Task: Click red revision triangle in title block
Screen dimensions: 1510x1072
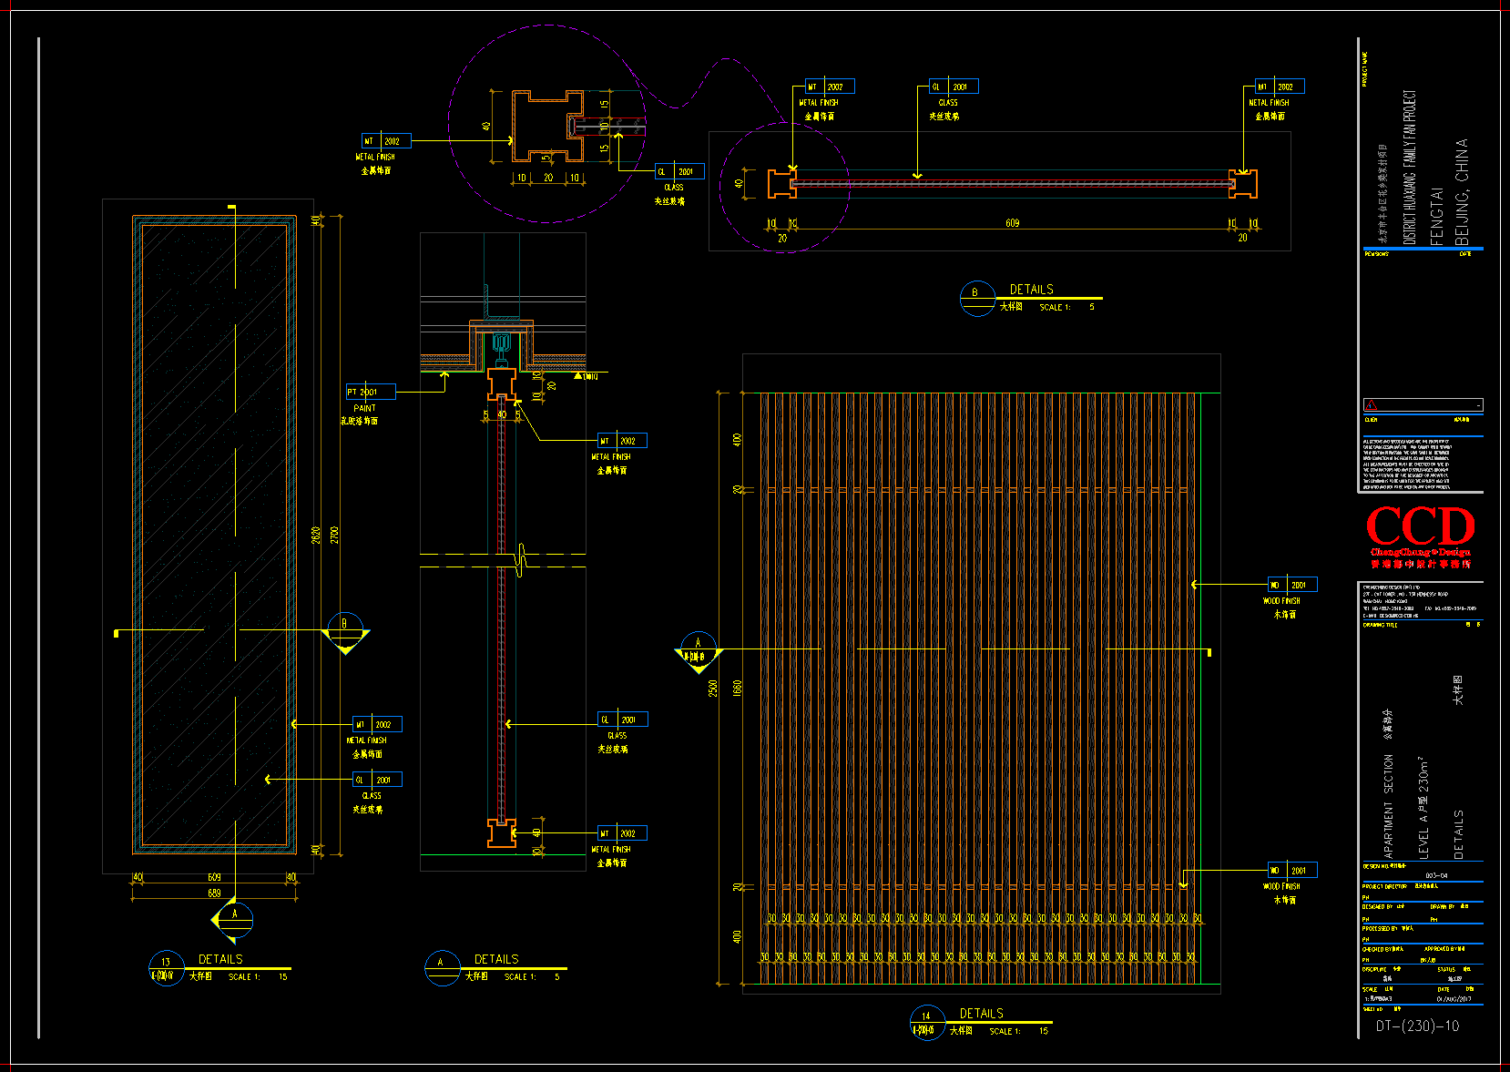Action: tap(1372, 405)
